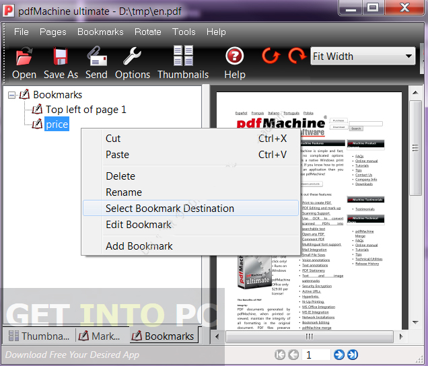Jump to last page blue arrow

[x=353, y=355]
